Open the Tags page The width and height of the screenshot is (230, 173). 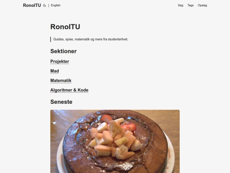(x=190, y=5)
